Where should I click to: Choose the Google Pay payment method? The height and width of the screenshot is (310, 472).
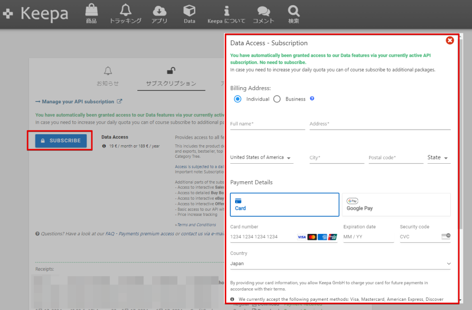pos(396,204)
